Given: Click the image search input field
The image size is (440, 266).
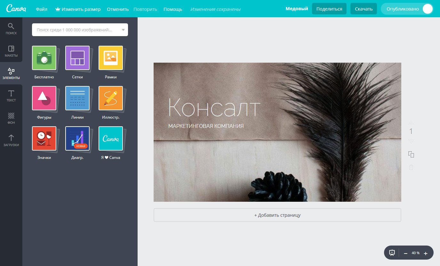Looking at the screenshot, I should [75, 30].
